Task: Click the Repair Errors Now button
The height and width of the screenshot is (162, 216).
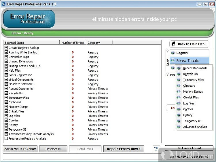Action: pyautogui.click(x=124, y=149)
